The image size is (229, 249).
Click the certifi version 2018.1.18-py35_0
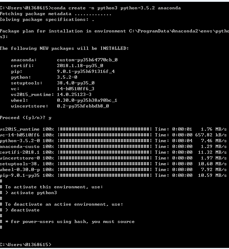(x=80, y=66)
